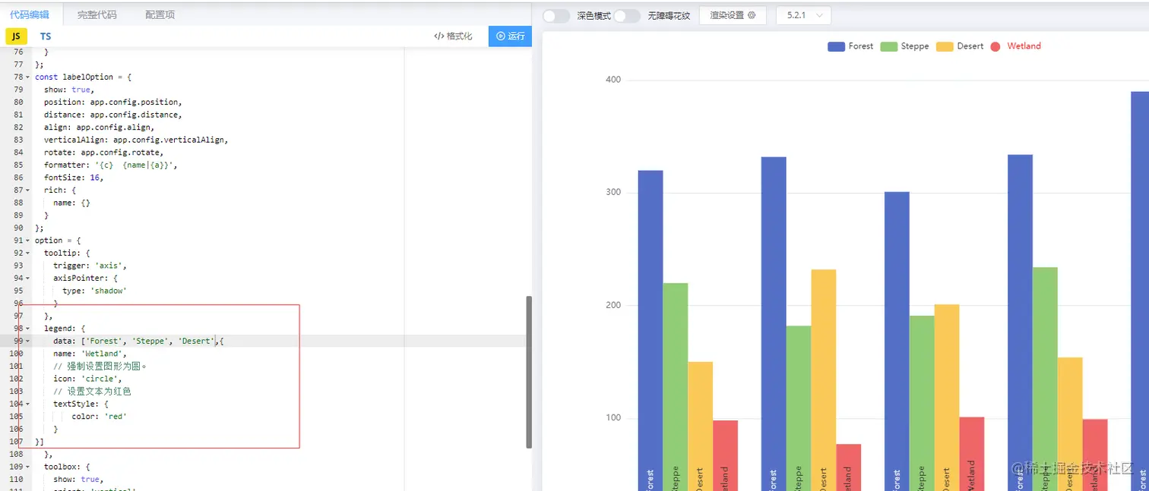This screenshot has height=491, width=1149.
Task: Collapse the axisPointer block at line 94
Action: click(x=28, y=279)
